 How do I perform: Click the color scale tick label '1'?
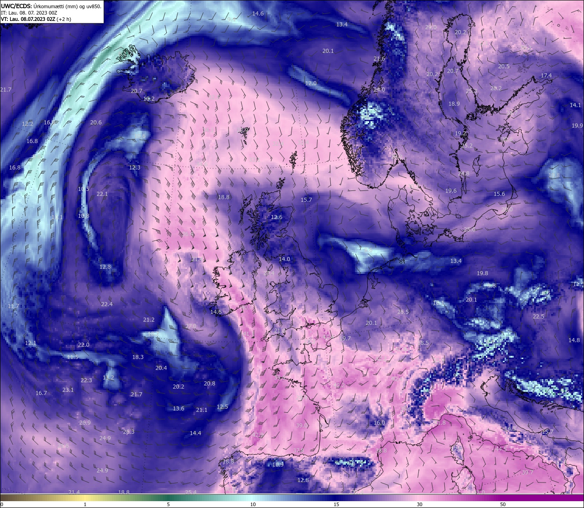(x=85, y=504)
